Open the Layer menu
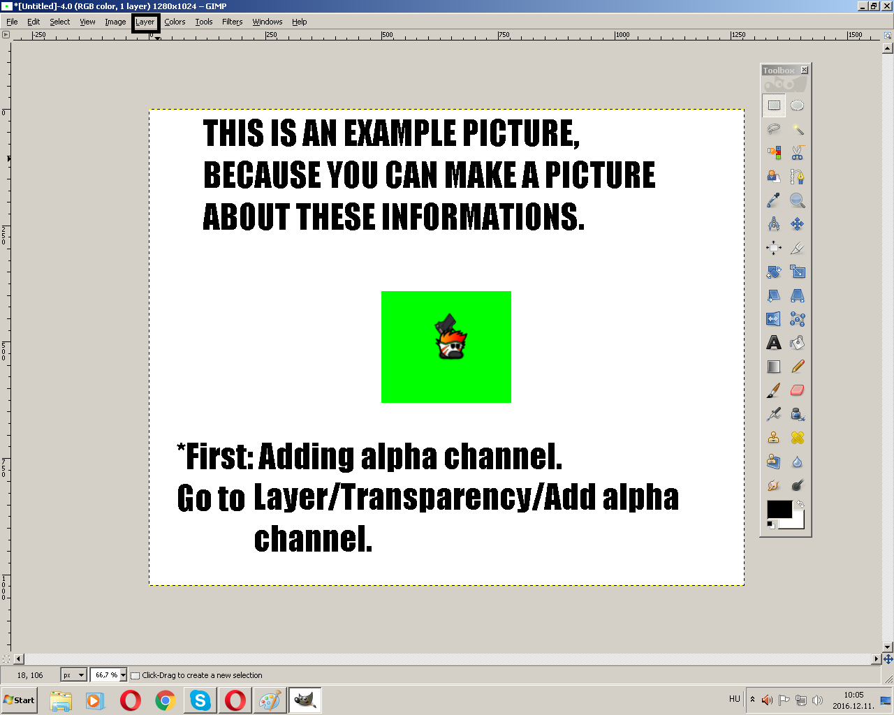The width and height of the screenshot is (894, 715). point(145,22)
